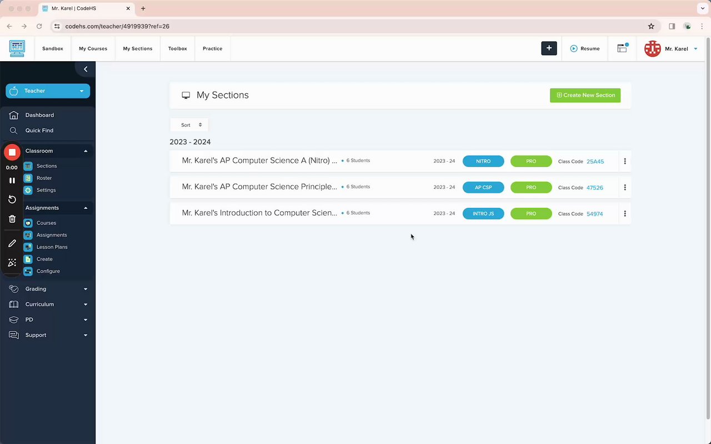Screen dimensions: 711x444
Task: Expand the PD sidebar section
Action: tap(86, 320)
